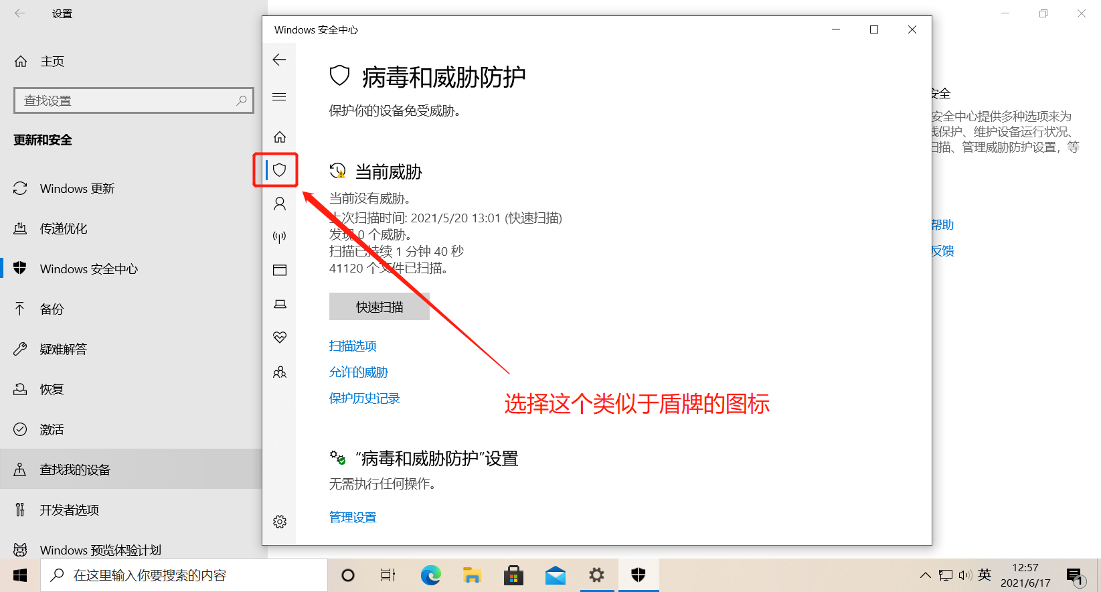Switch to Settings gear on taskbar
Viewport: 1101px width, 592px height.
coord(597,575)
